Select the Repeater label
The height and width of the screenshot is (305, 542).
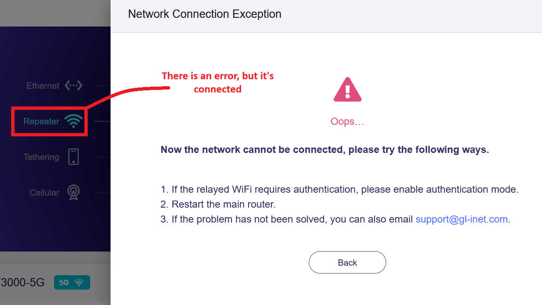[41, 121]
